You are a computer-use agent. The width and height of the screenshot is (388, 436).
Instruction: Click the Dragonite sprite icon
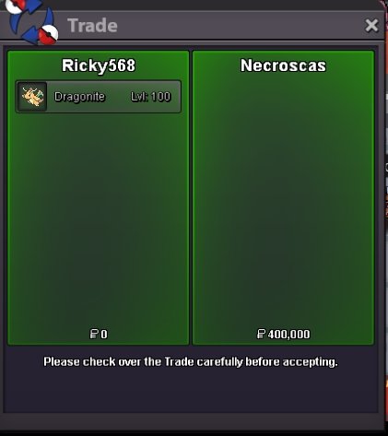point(32,97)
